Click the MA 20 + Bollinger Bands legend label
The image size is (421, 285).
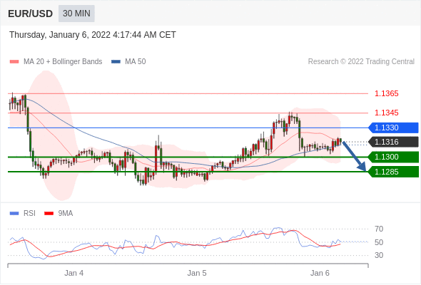(63, 62)
